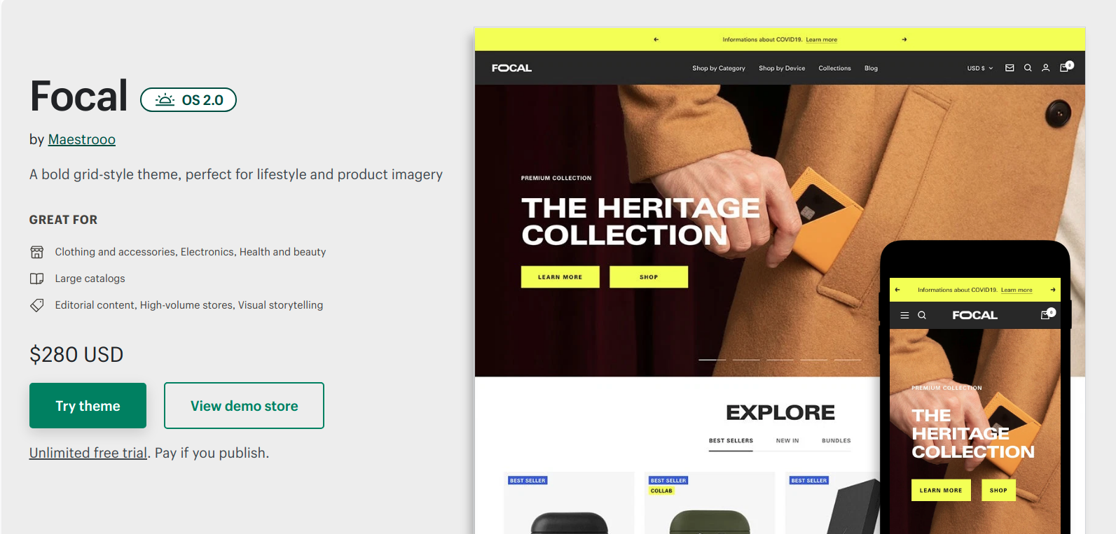Click the FOCAL logo in desktop preview header
1116x534 pixels.
[x=511, y=68]
